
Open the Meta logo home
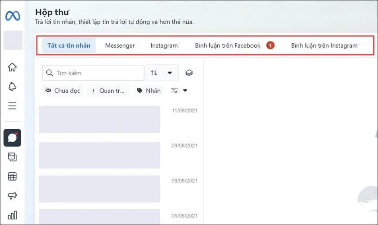[13, 16]
